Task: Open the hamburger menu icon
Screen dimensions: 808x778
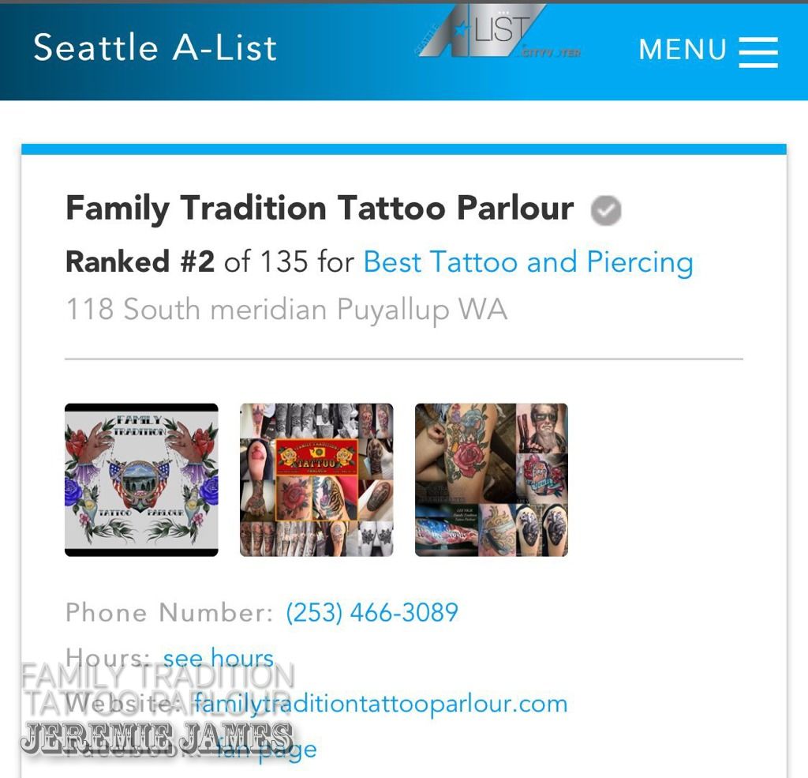Action: point(758,51)
